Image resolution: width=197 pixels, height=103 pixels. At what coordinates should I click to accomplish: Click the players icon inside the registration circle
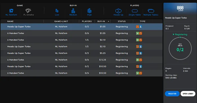click(x=180, y=45)
